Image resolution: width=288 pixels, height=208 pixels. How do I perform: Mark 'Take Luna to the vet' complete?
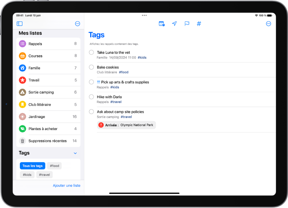point(91,52)
